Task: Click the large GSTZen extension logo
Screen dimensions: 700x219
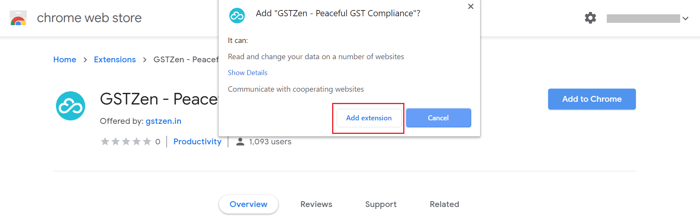Action: [x=71, y=106]
